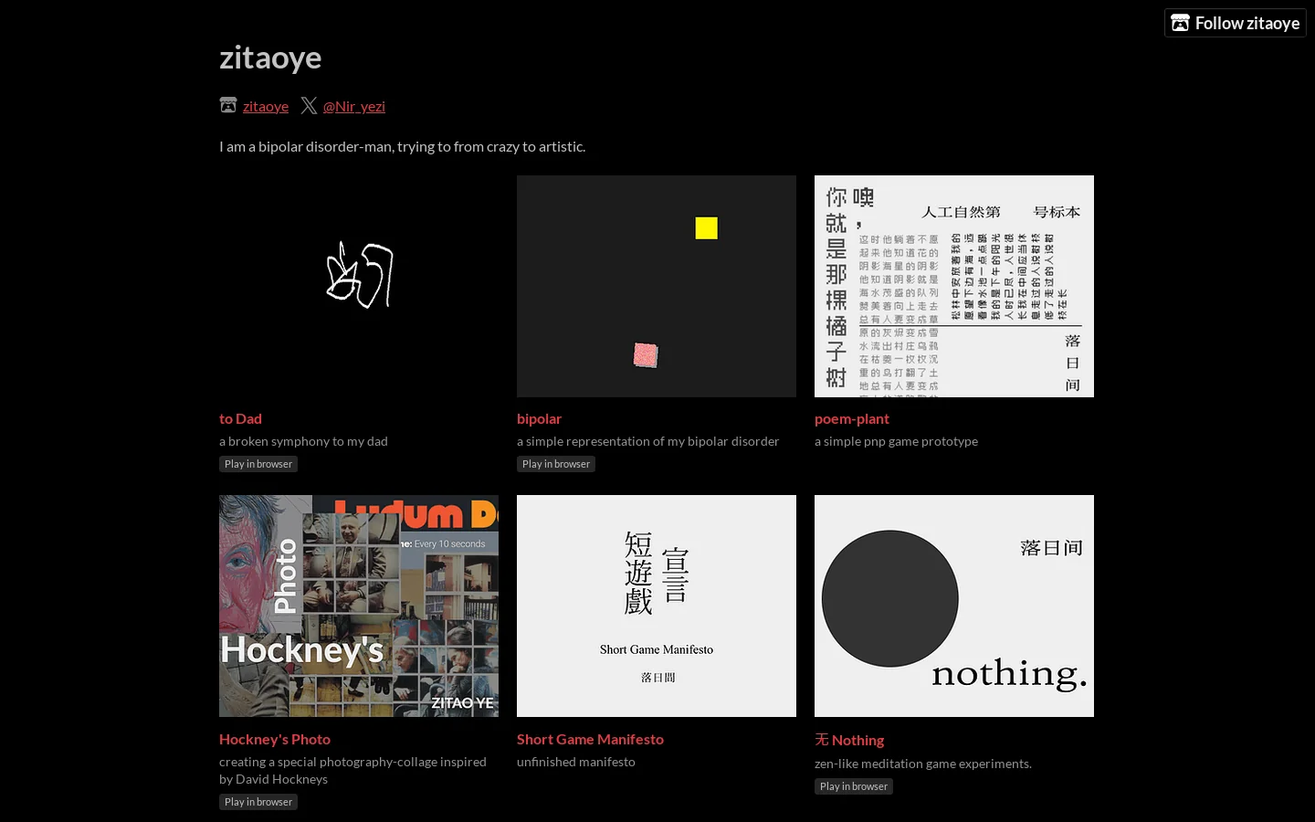This screenshot has width=1315, height=822.
Task: Click 'zen-like meditation game experiments.' text
Action: 923,764
